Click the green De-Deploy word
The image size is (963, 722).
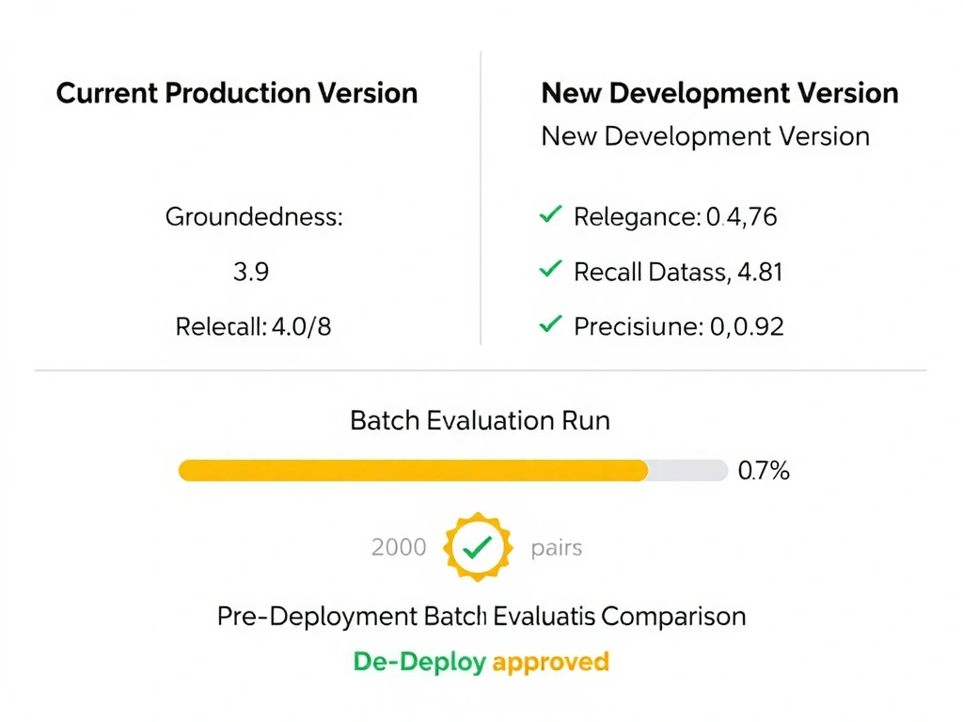click(x=419, y=662)
